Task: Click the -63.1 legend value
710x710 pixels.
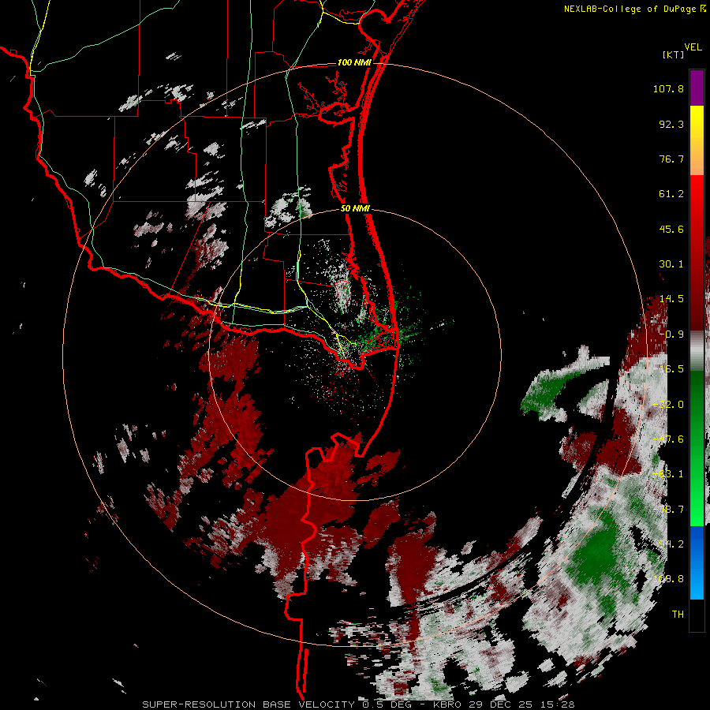Action: click(668, 474)
